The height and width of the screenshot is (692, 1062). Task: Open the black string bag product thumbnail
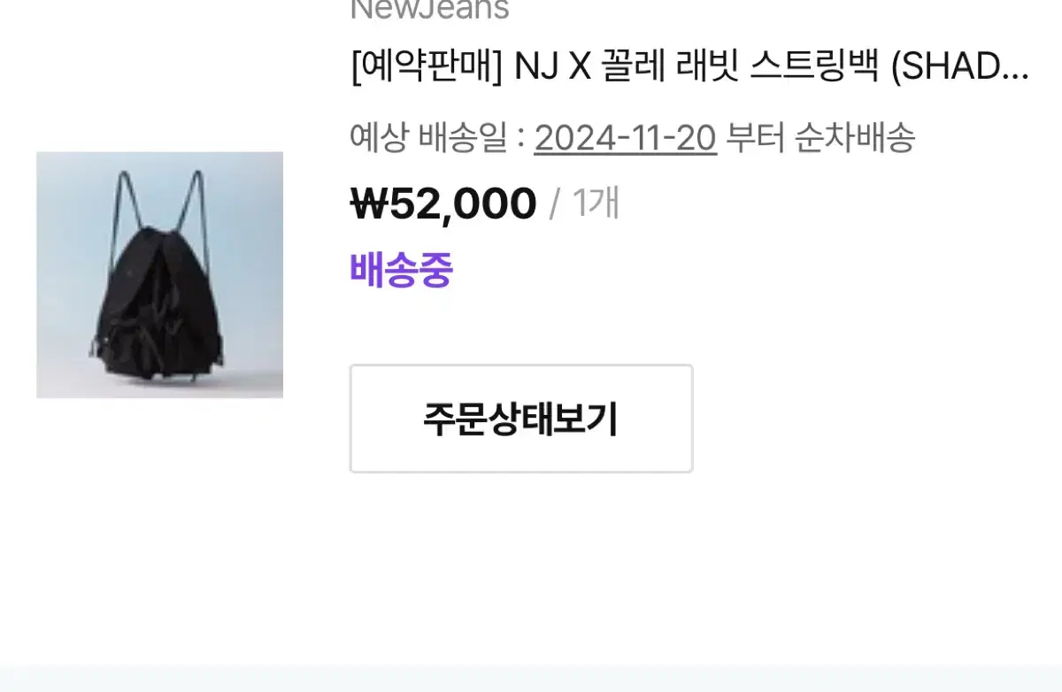coord(159,275)
